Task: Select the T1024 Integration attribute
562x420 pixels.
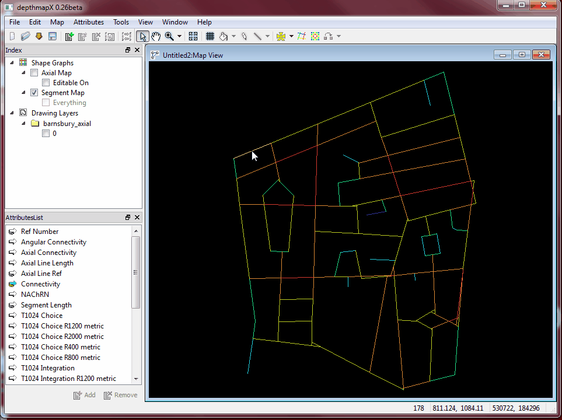Action: 48,368
